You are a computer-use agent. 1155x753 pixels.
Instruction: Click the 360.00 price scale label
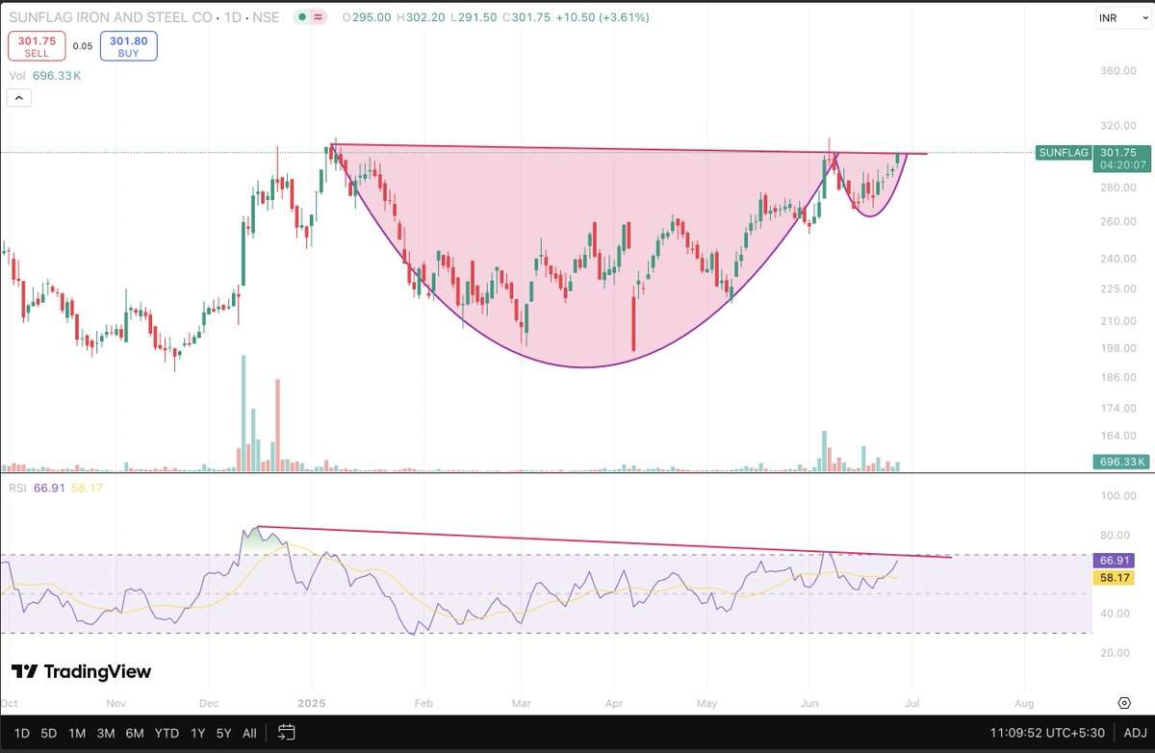click(x=1118, y=71)
